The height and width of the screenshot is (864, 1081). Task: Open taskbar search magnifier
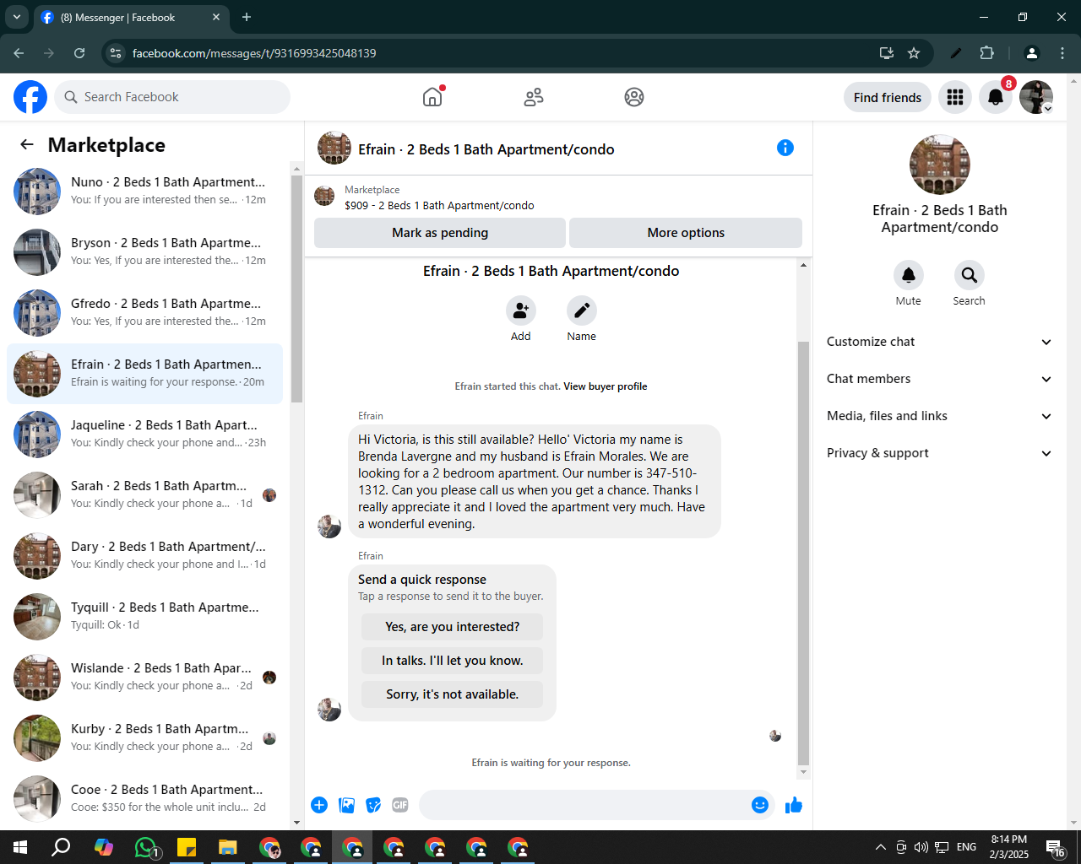point(61,847)
